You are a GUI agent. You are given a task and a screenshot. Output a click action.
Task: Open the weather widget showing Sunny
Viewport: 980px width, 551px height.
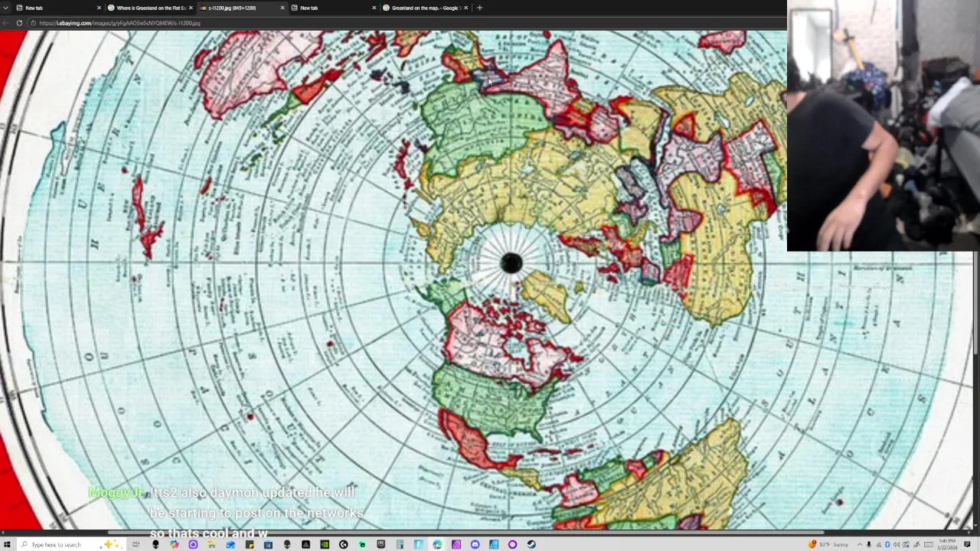point(828,544)
